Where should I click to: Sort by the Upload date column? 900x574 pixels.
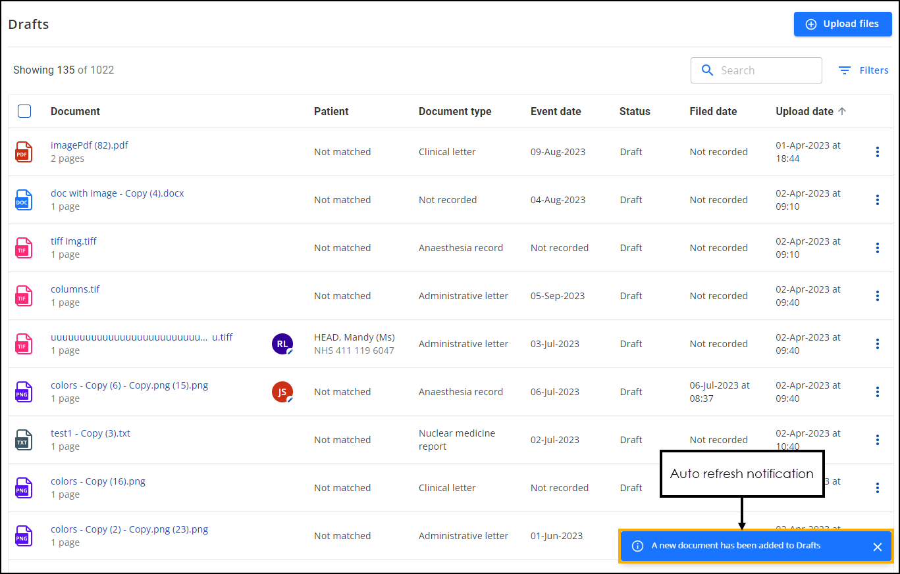(x=811, y=112)
